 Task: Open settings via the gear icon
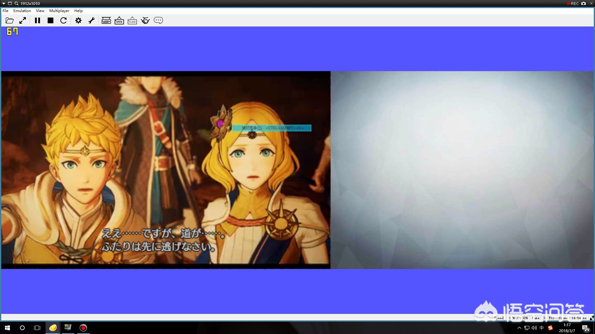tap(78, 20)
